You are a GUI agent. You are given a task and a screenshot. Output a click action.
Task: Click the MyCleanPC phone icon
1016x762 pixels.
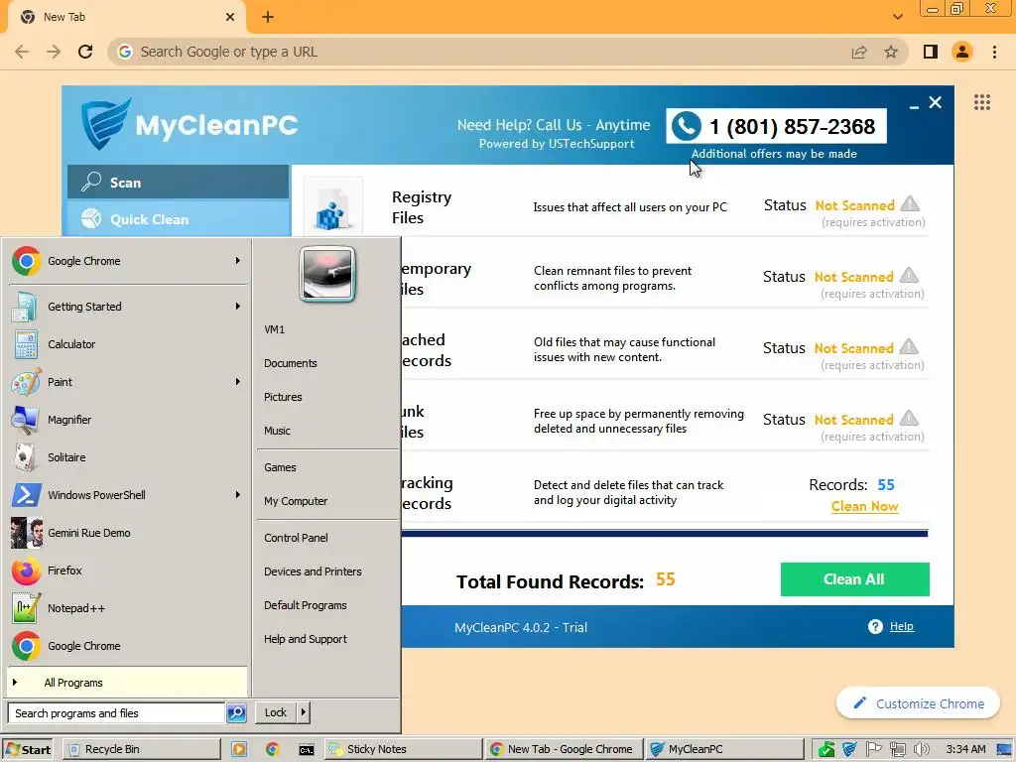(x=687, y=126)
